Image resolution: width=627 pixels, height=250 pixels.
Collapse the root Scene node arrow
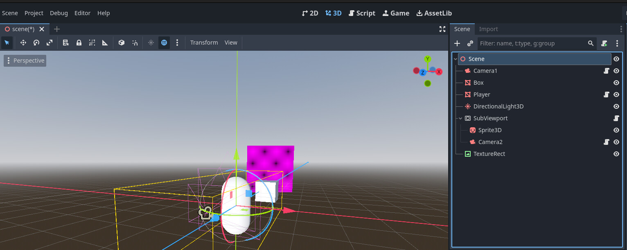(x=456, y=59)
